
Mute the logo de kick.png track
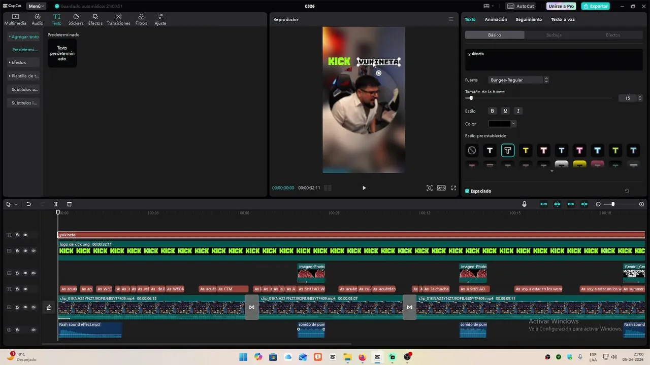coord(34,250)
